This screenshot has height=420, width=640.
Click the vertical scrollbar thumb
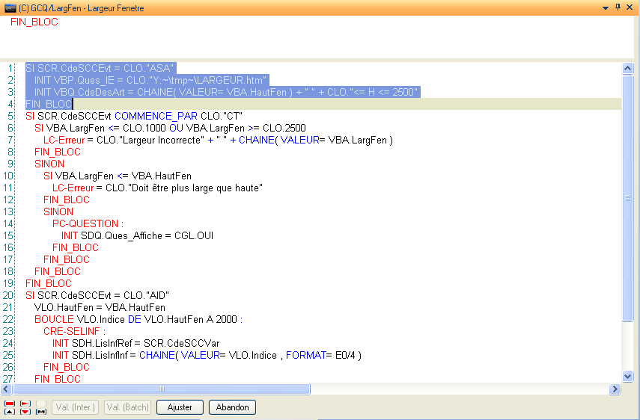(628, 198)
